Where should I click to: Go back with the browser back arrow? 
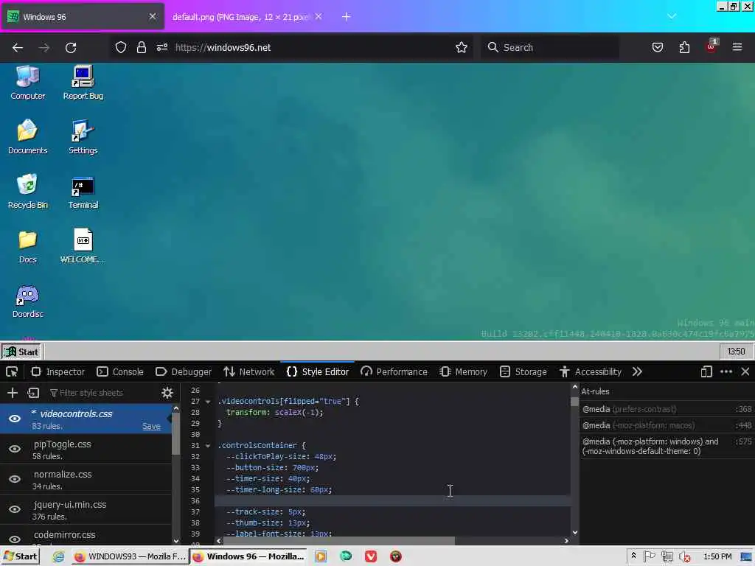18,48
